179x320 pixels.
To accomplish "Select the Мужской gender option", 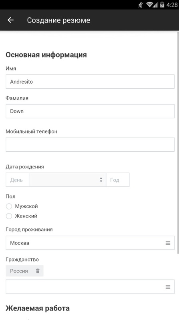I will pyautogui.click(x=22, y=206).
